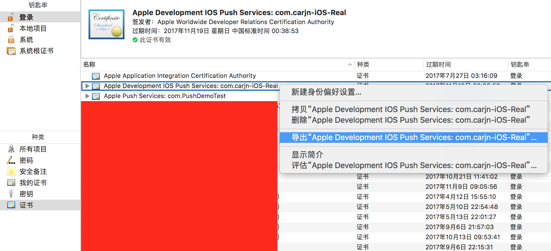Select 导出 certificate context menu item
Image resolution: width=551 pixels, height=251 pixels.
pyautogui.click(x=413, y=138)
